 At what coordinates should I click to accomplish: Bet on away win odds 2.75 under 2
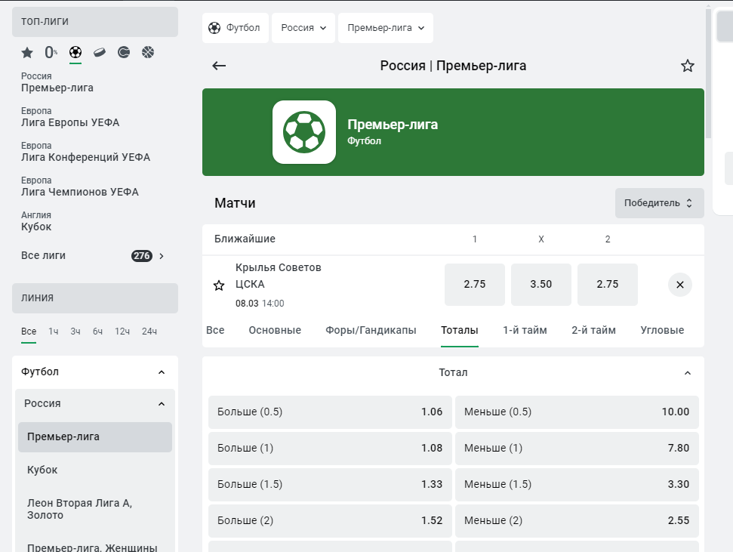tap(607, 285)
